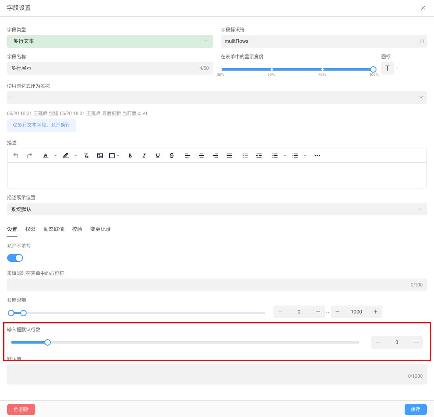Toggle bold formatting in description toolbar
The image size is (434, 417).
[130, 156]
